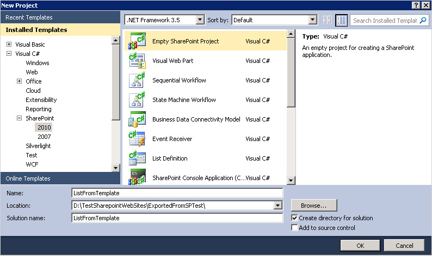Open the Online Templates section
Image resolution: width=432 pixels, height=256 pixels.
click(x=60, y=178)
